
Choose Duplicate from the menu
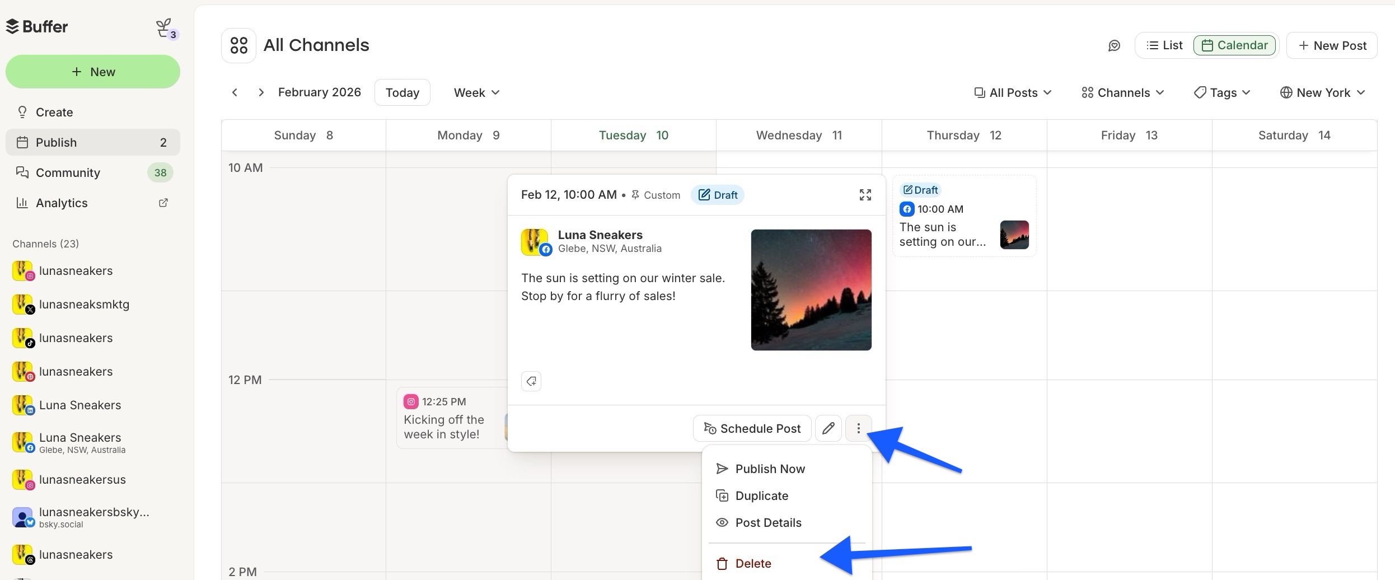click(x=787, y=496)
